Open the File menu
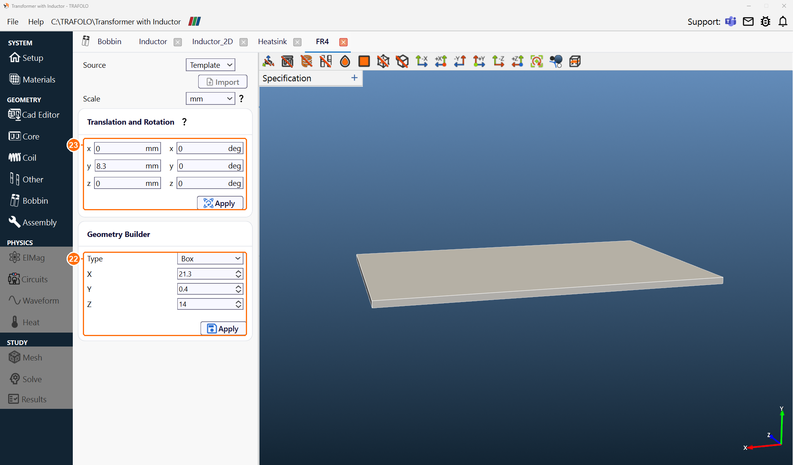 12,22
